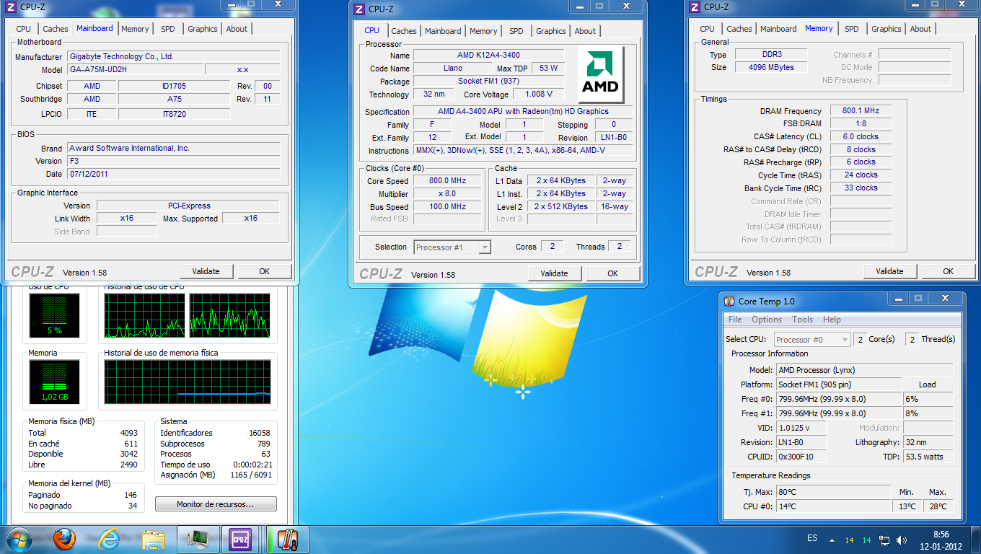Click the Z icon in Mainboard window titlebar

click(x=12, y=6)
